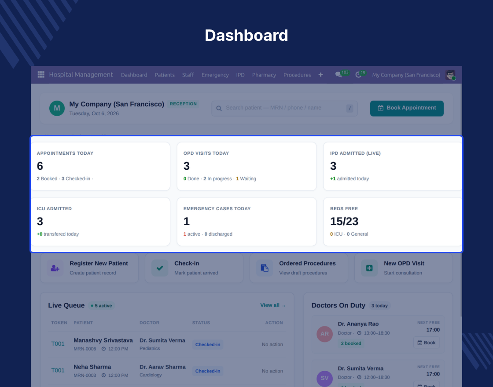Screen dimensions: 493x387
Task: Click the Register New Patient icon
Action: (x=55, y=268)
